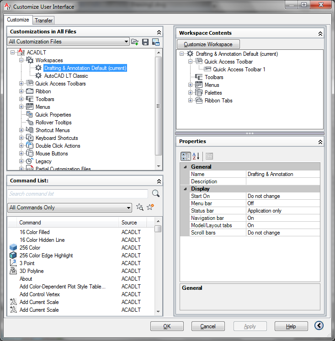Click the Help button
335x341 pixels.
[x=291, y=326]
